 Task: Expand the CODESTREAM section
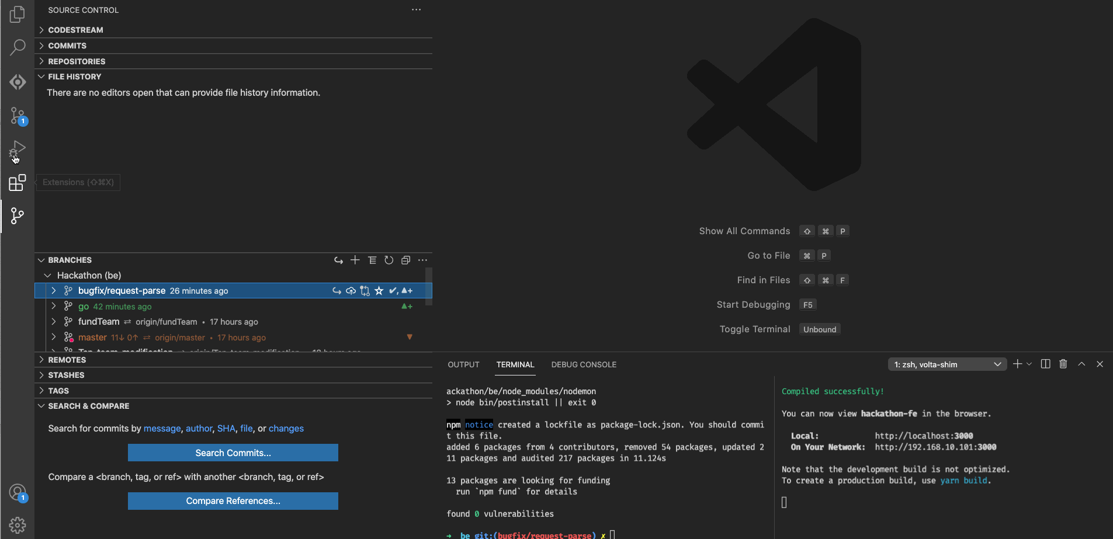234,30
